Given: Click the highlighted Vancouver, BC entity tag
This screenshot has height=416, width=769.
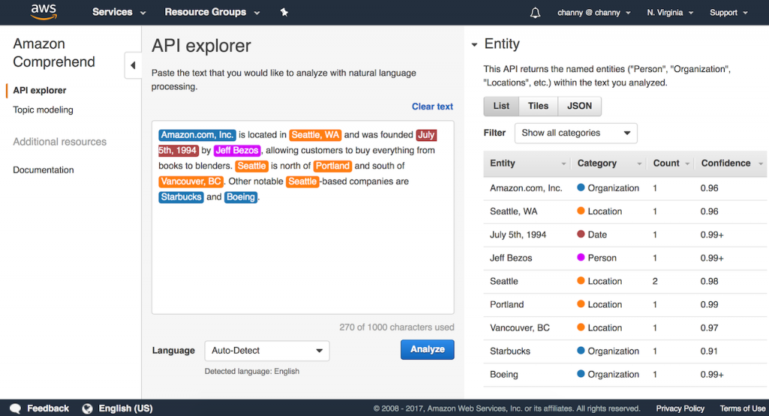Looking at the screenshot, I should tap(191, 182).
